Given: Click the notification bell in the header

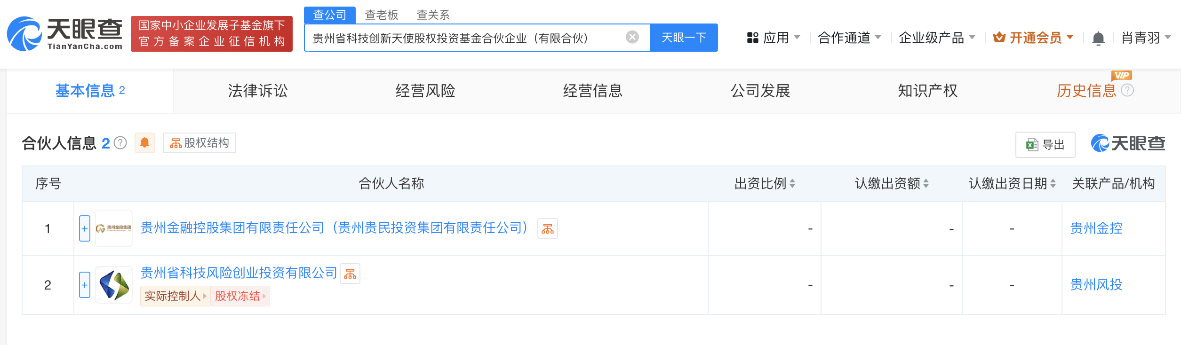Looking at the screenshot, I should pos(1098,38).
